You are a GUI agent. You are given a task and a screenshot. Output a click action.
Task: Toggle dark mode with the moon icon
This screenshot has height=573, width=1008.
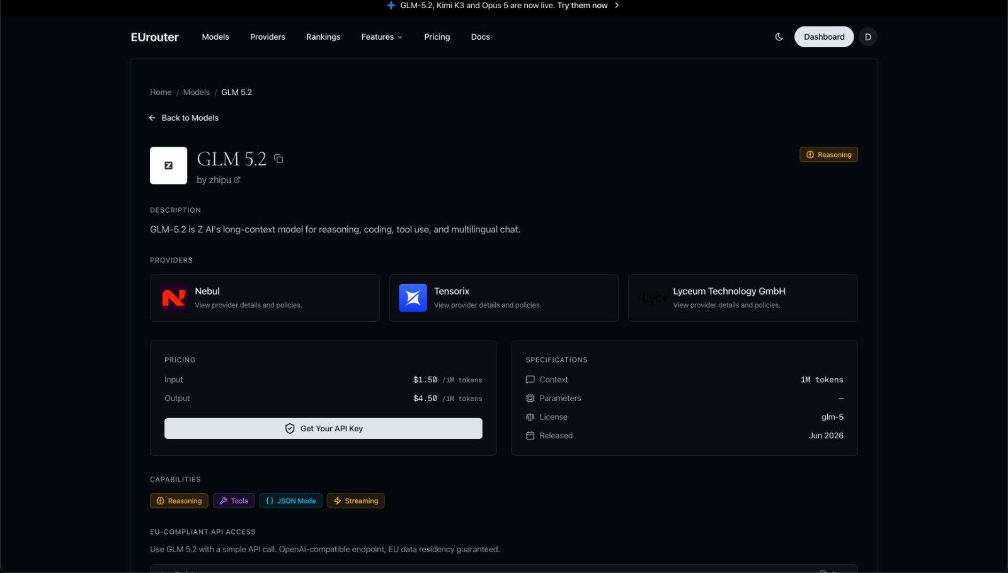pos(779,37)
